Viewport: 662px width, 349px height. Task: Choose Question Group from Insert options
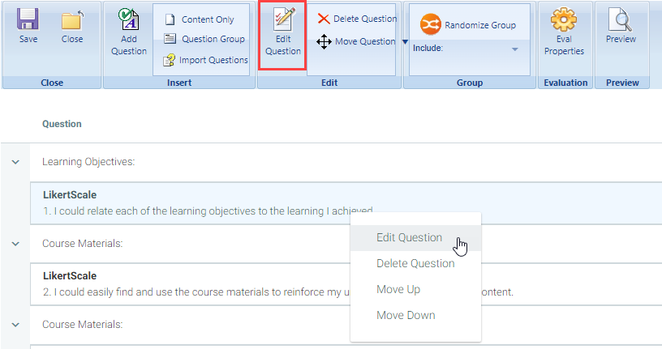(204, 39)
